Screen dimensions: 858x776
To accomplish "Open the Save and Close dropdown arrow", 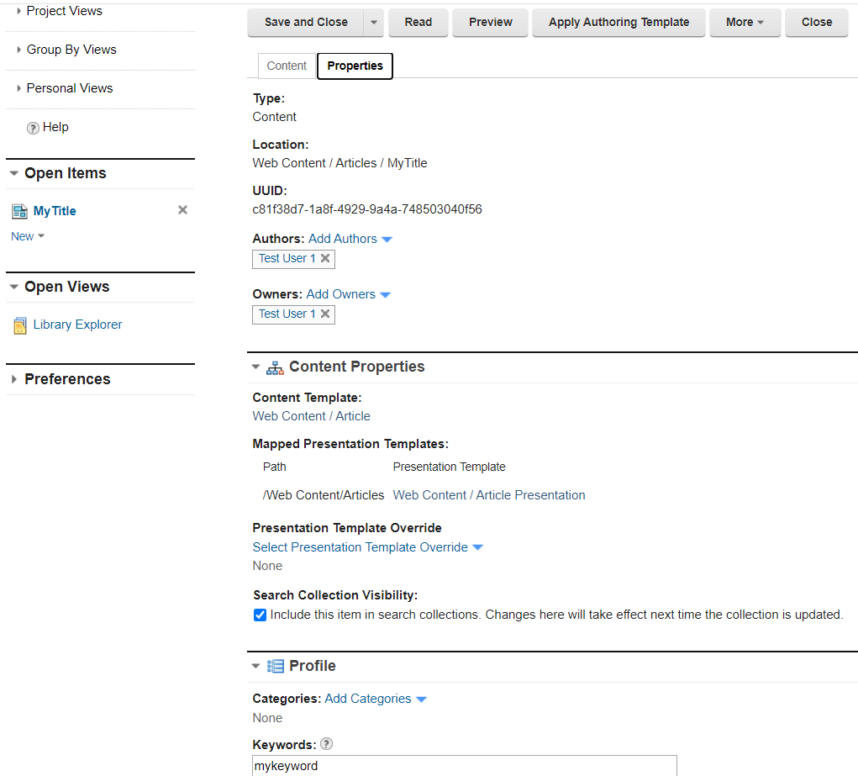I will tap(373, 22).
